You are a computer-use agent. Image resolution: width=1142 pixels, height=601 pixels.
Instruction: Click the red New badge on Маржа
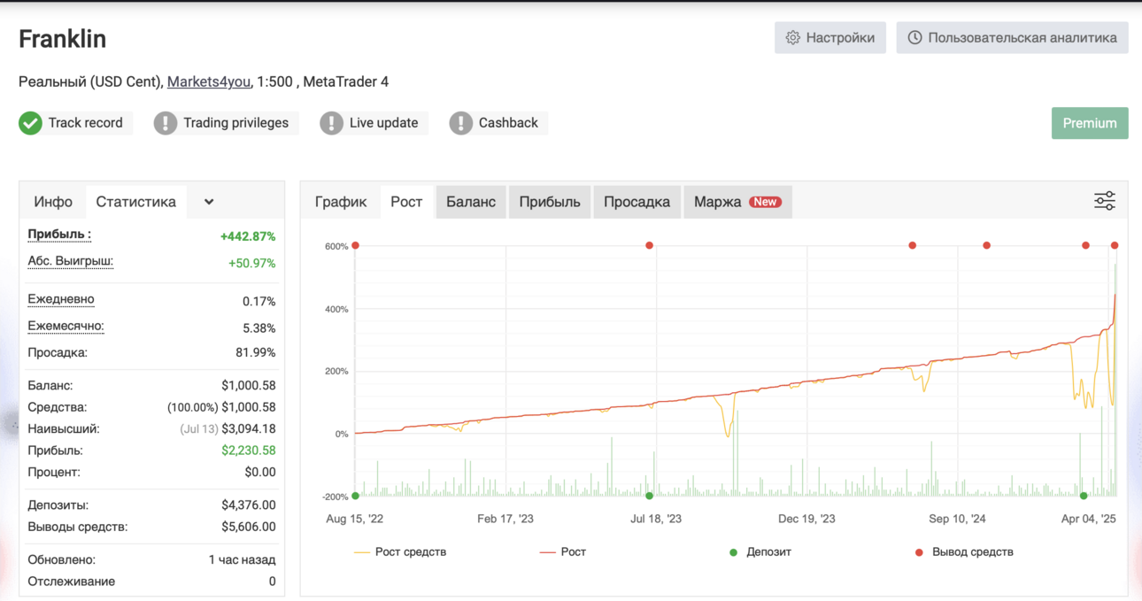point(765,202)
